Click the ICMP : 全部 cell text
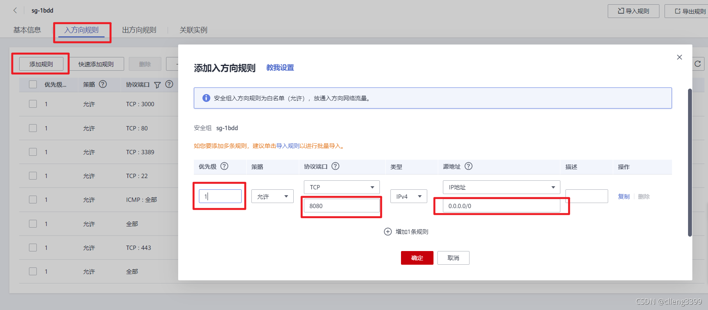708x310 pixels. coord(141,200)
